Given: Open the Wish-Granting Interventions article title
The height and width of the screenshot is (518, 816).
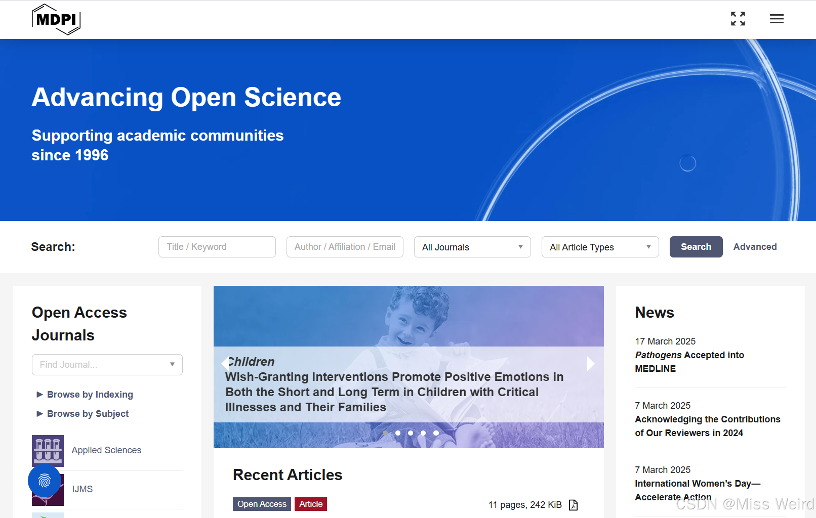Looking at the screenshot, I should pyautogui.click(x=394, y=392).
